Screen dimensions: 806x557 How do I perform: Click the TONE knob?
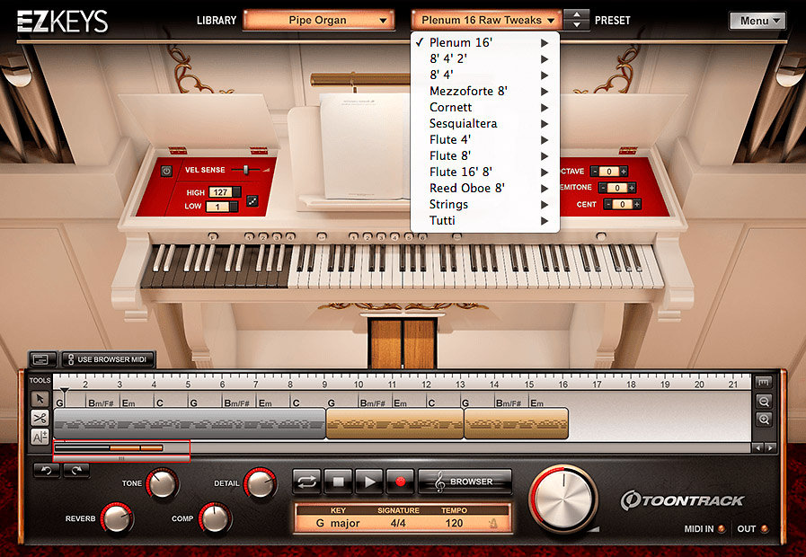[x=163, y=483]
